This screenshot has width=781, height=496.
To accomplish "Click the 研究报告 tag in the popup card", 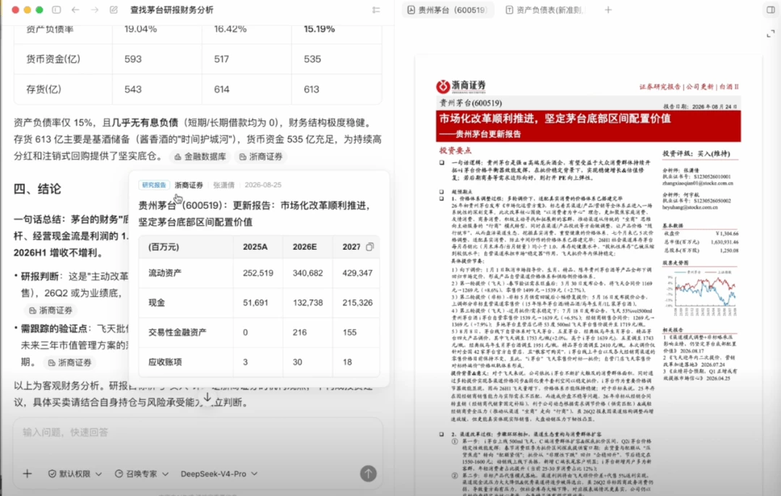I will tap(154, 185).
